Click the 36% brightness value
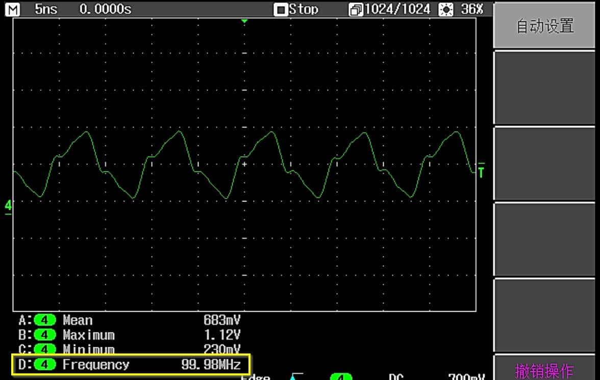Image resolution: width=600 pixels, height=380 pixels. click(x=471, y=9)
